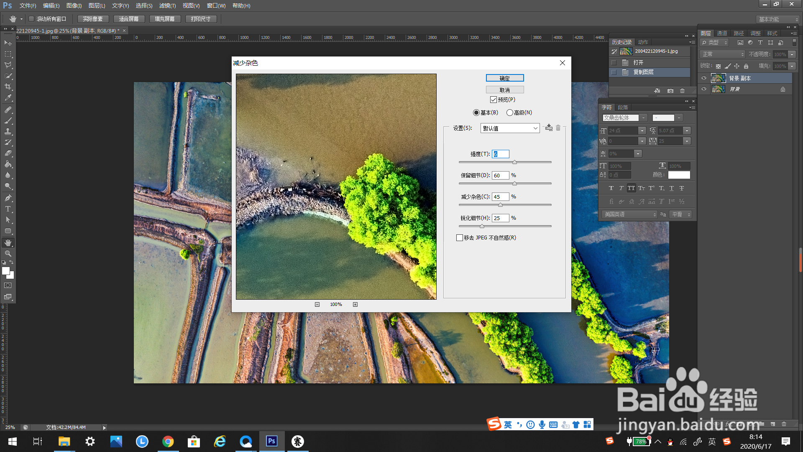Click save settings icon beside preset dropdown
This screenshot has width=803, height=452.
[x=549, y=128]
